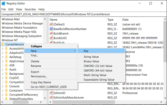
Task: Select the (Default) value icon
Action: tap(51, 24)
